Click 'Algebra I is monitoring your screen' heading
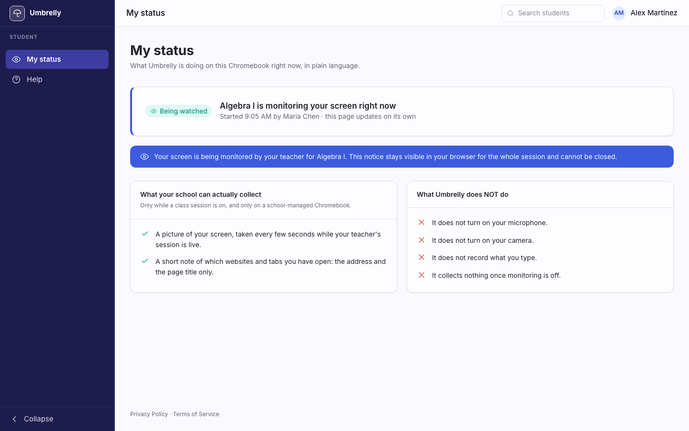This screenshot has width=689, height=431. (308, 106)
